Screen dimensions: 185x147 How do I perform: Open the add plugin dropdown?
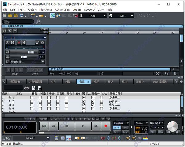(43, 62)
